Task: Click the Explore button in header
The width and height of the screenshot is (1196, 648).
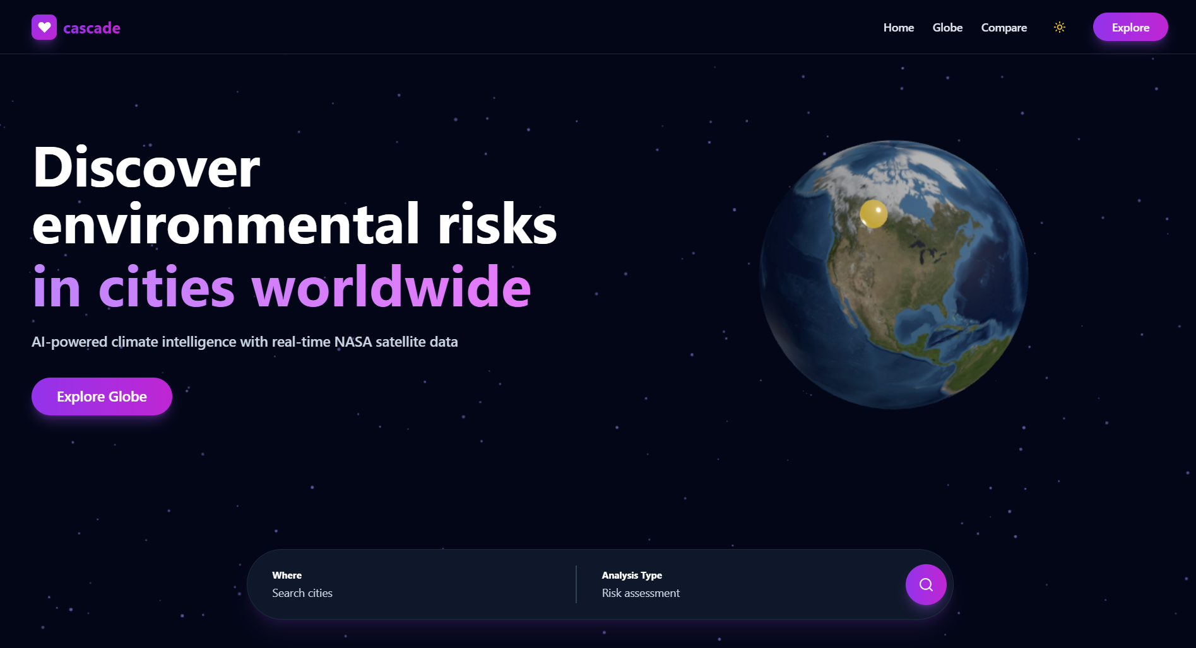Action: point(1130,27)
